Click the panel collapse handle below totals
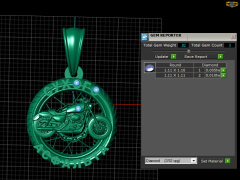 [188, 51]
